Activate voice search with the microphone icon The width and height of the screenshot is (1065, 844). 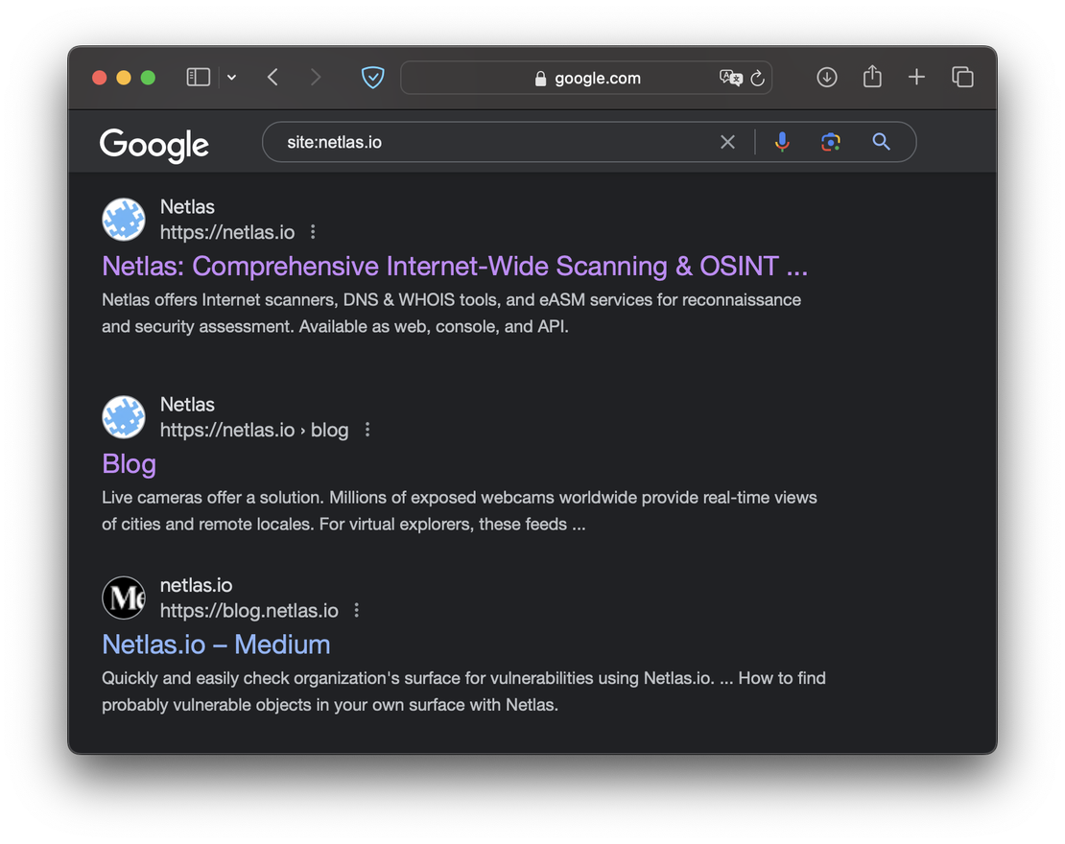782,141
